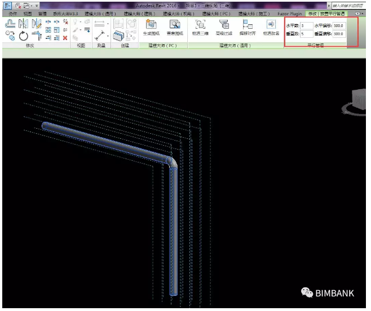Expand the Customize Quick Access Toolbar arrow
Viewport: 371px width, 311px height.
[x=37, y=6]
